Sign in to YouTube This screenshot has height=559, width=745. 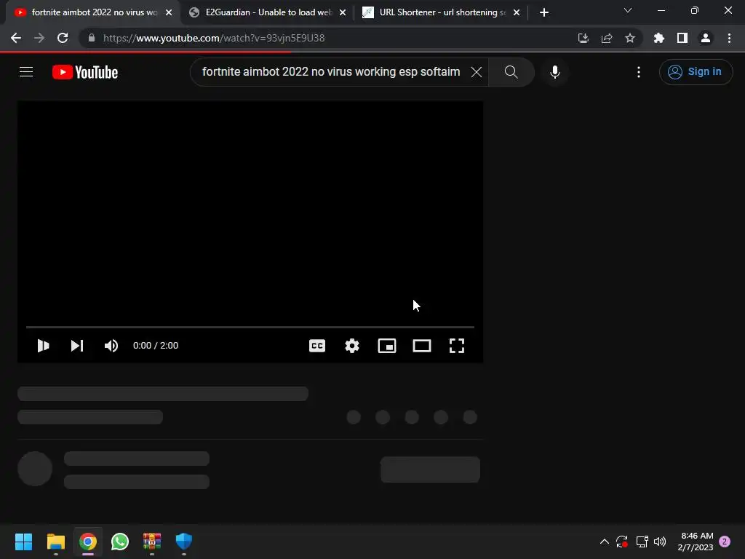point(696,72)
